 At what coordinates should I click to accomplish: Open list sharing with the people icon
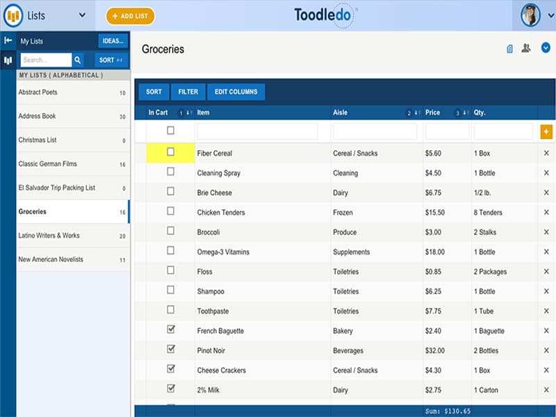[x=528, y=48]
